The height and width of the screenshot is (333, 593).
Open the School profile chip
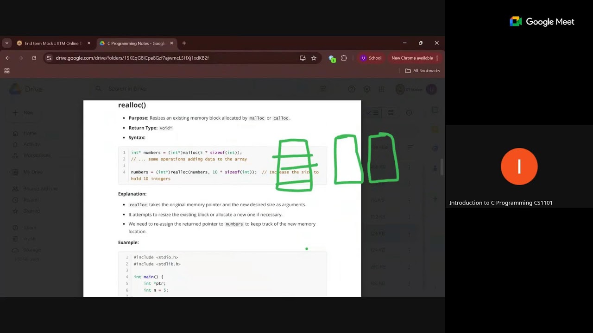pos(371,58)
